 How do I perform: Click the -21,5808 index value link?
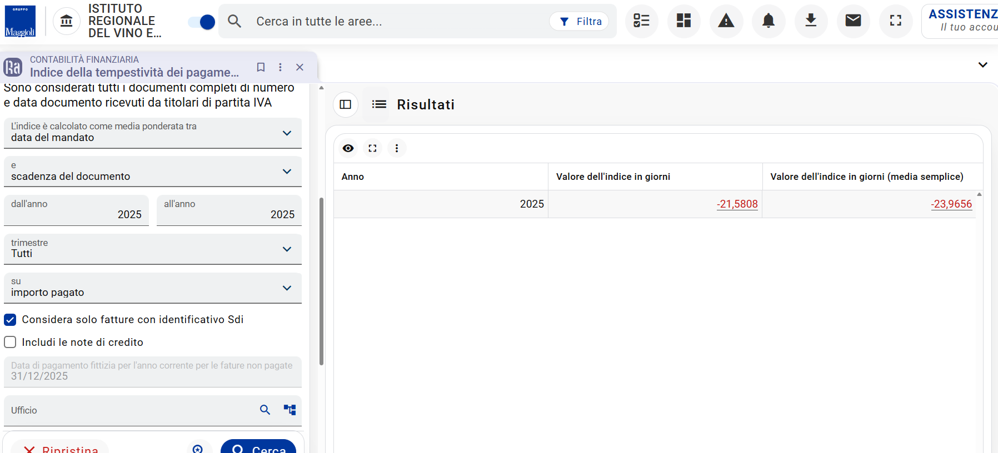(x=737, y=204)
